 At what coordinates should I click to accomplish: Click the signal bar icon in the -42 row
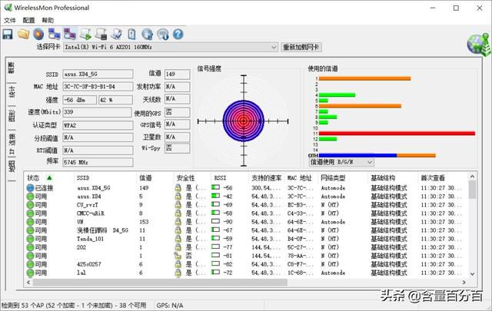(x=215, y=197)
